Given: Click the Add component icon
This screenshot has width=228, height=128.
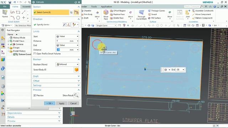Looking at the screenshot, I should pos(188,14).
